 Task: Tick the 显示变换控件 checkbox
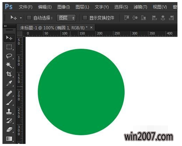tap(85, 18)
